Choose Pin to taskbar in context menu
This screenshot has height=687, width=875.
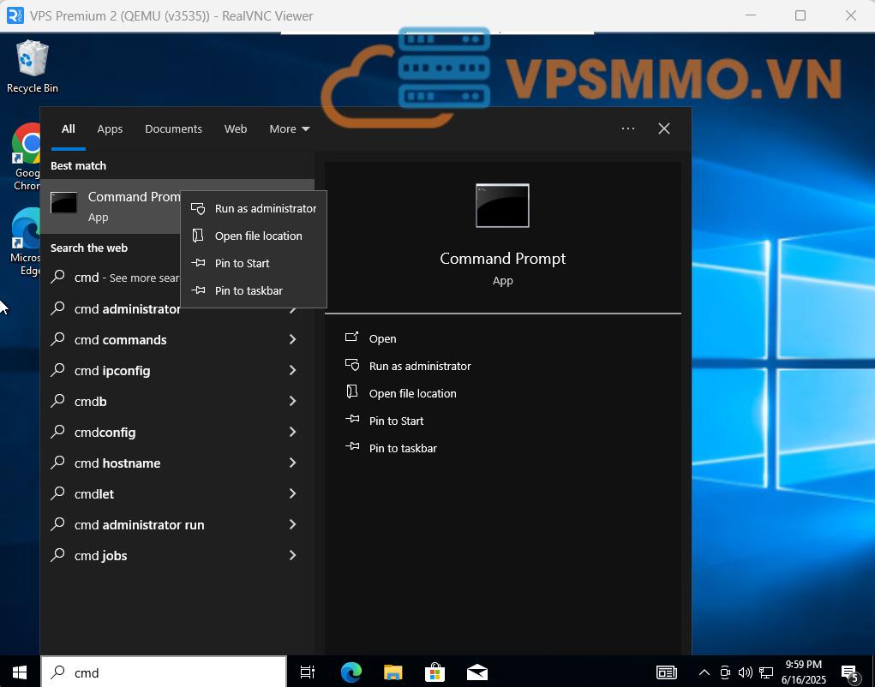tap(249, 290)
